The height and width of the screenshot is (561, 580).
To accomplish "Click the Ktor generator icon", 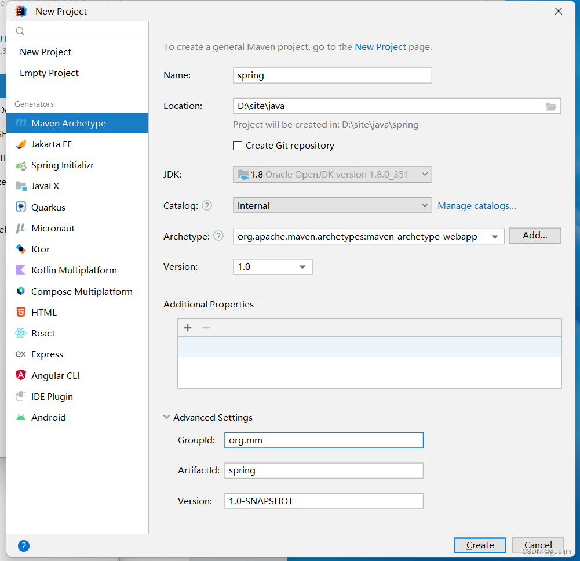I will [x=21, y=249].
